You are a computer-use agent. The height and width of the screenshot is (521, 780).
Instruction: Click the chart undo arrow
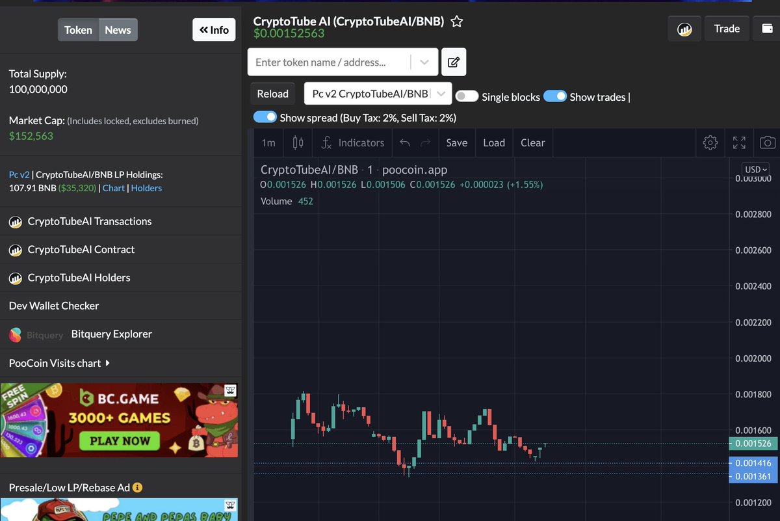pyautogui.click(x=405, y=142)
